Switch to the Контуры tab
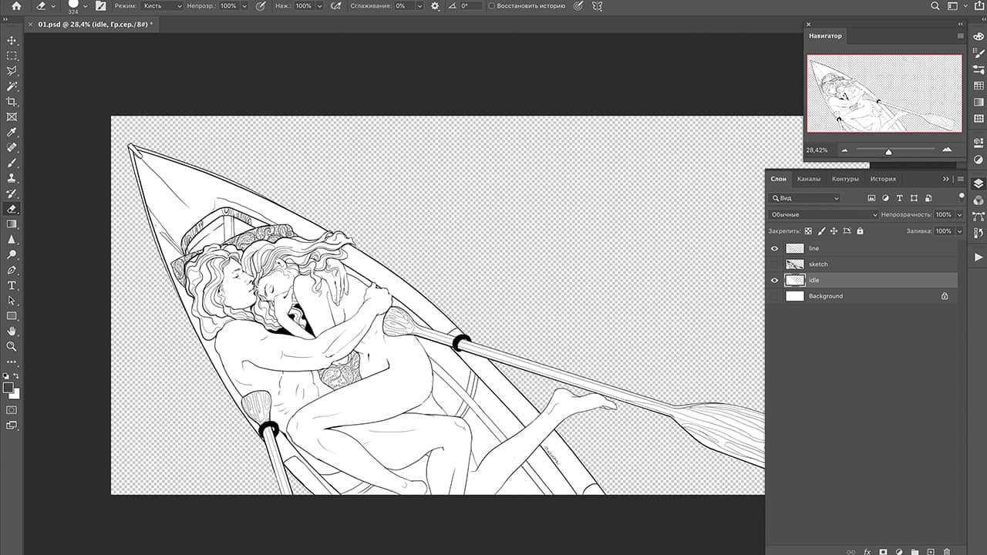The width and height of the screenshot is (987, 555). click(x=845, y=179)
